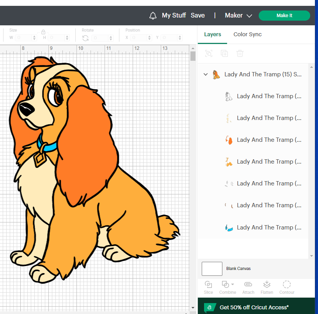
Task: Select the cream color layer thumbnail
Action: pyautogui.click(x=229, y=118)
